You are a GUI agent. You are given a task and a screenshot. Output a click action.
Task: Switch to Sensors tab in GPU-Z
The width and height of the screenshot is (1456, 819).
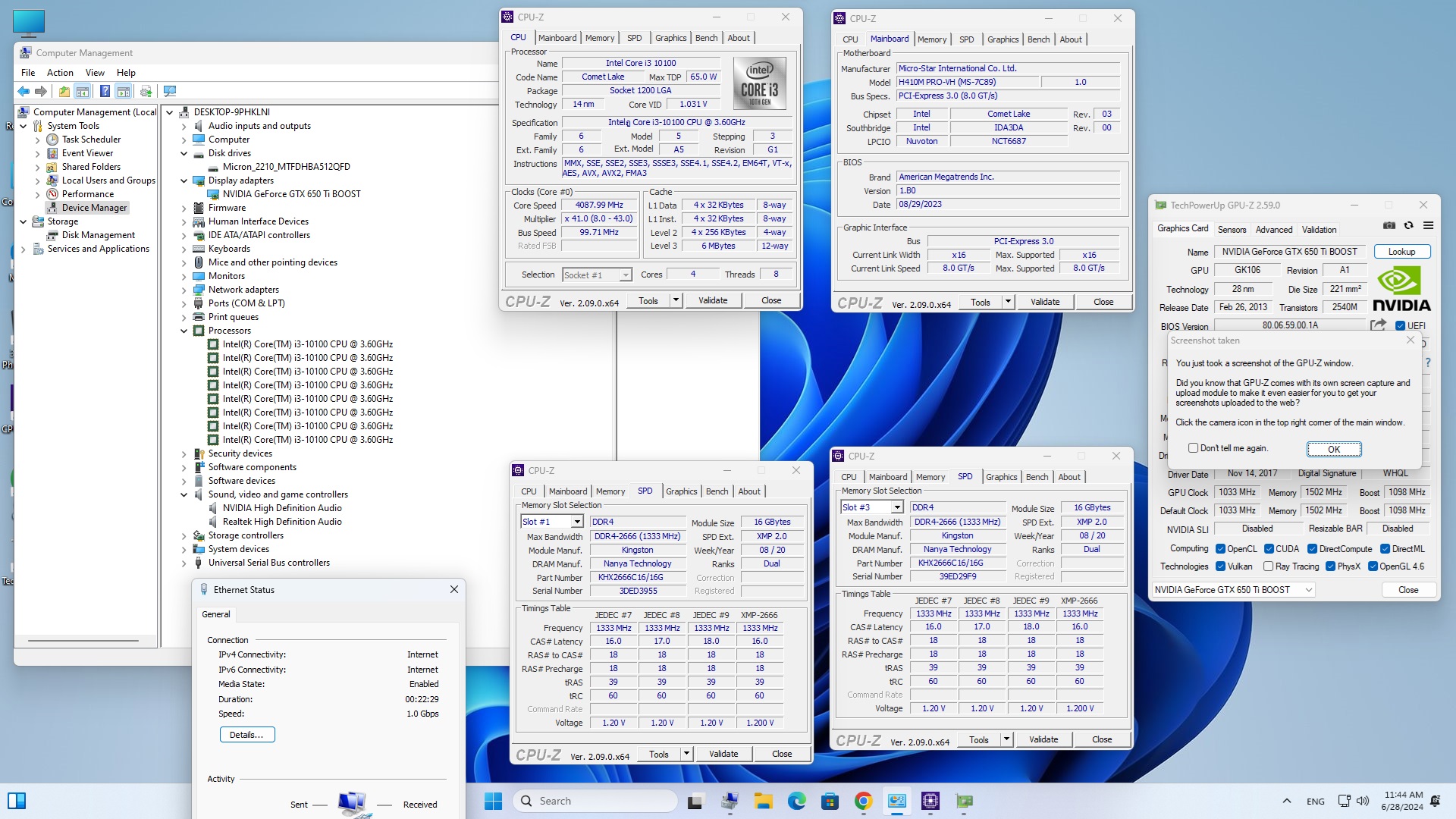[x=1232, y=230]
